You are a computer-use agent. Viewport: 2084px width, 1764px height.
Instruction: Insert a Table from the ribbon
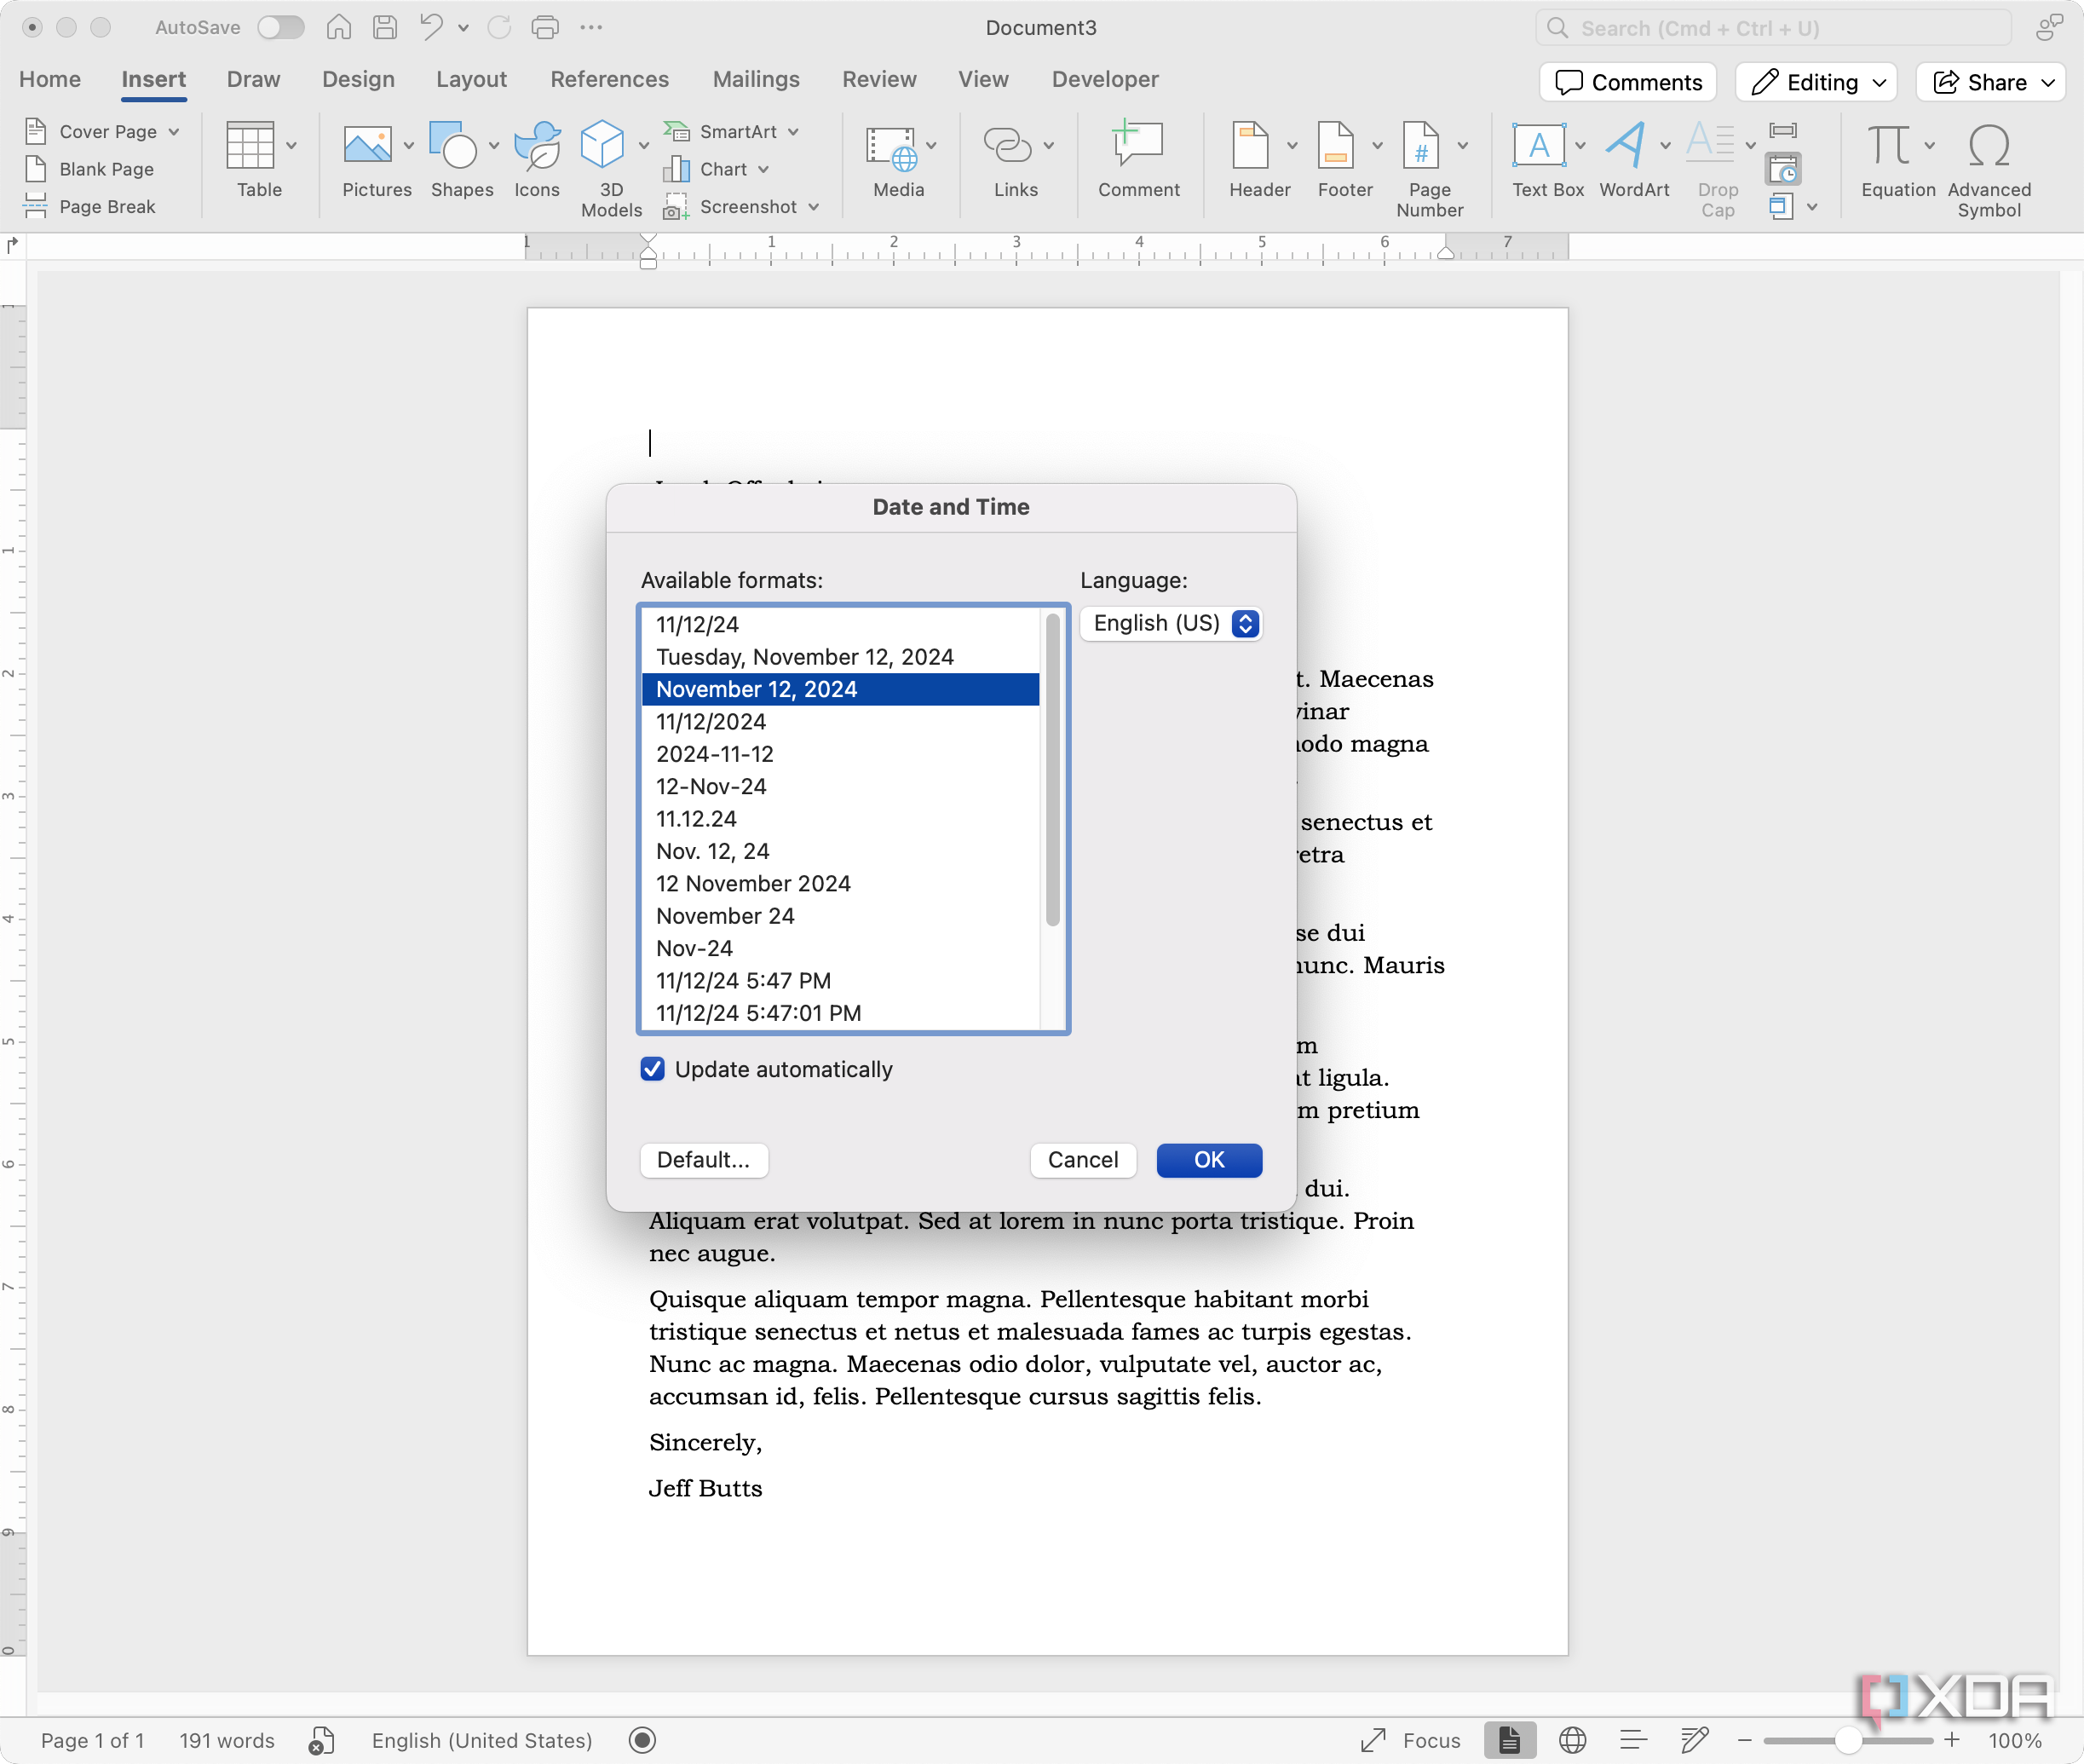[250, 146]
